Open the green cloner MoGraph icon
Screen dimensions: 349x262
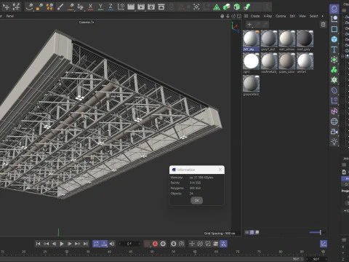click(334, 70)
